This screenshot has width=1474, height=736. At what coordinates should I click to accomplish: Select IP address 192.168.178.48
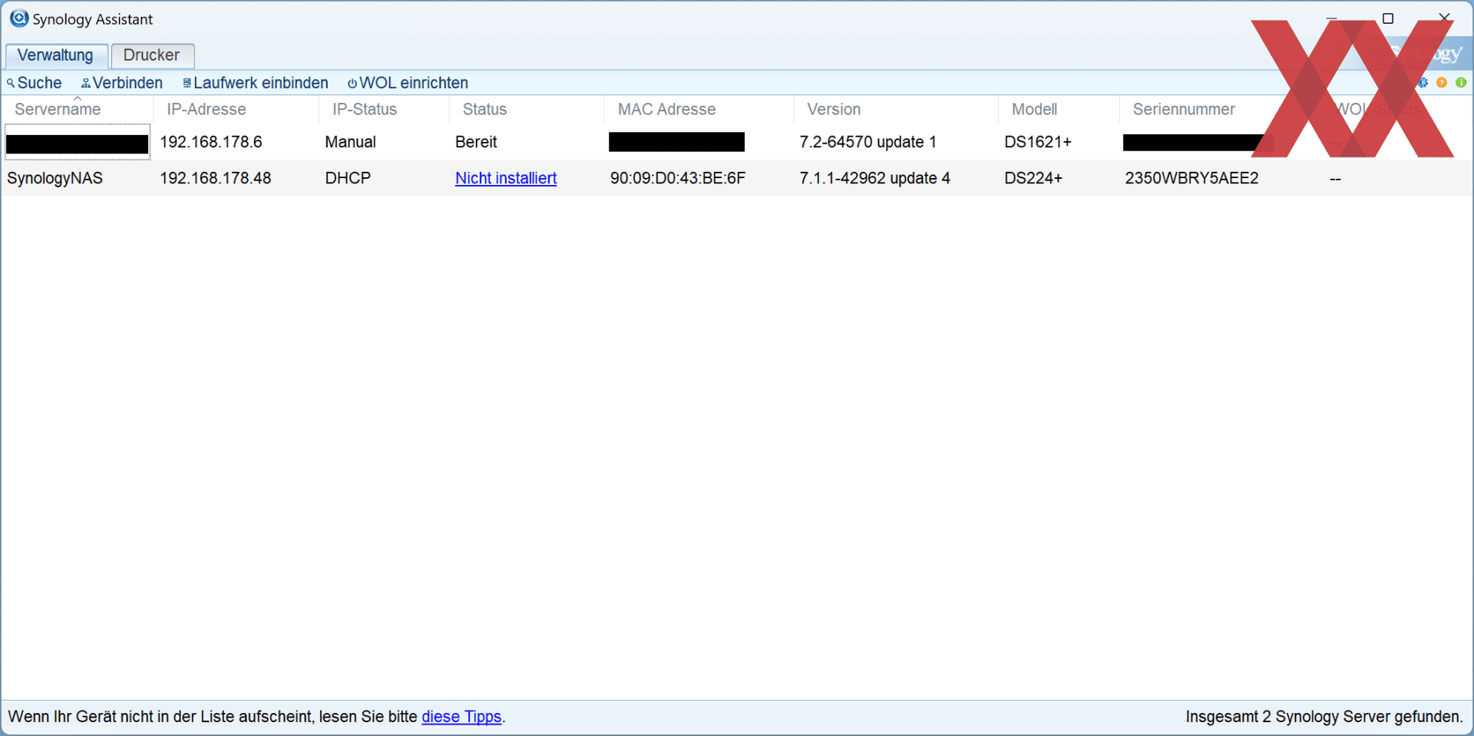(216, 178)
